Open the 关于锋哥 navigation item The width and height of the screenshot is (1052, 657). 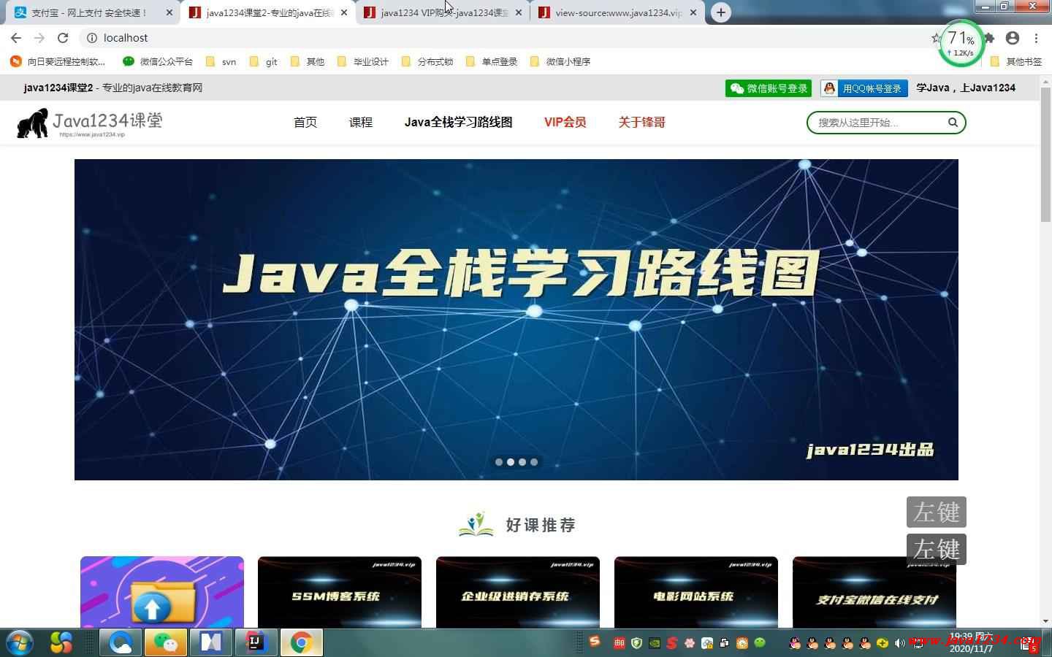(642, 123)
